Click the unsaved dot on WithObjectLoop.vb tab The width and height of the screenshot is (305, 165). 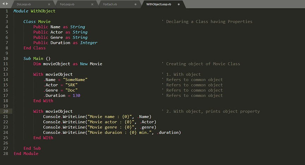tap(178, 4)
